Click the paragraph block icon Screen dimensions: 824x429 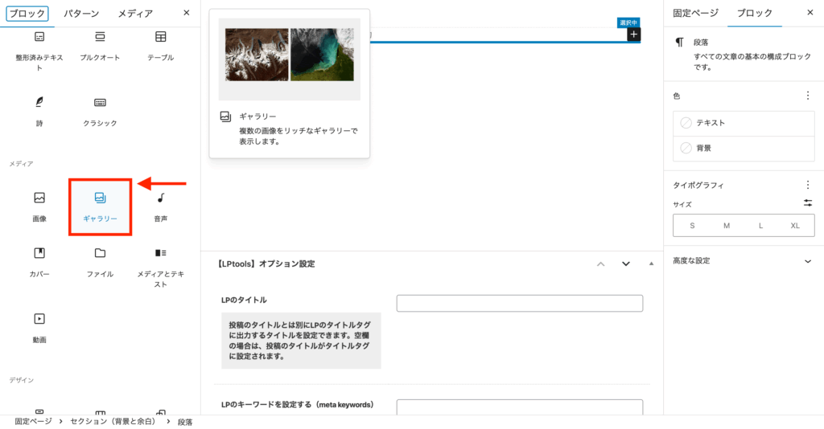click(x=679, y=43)
